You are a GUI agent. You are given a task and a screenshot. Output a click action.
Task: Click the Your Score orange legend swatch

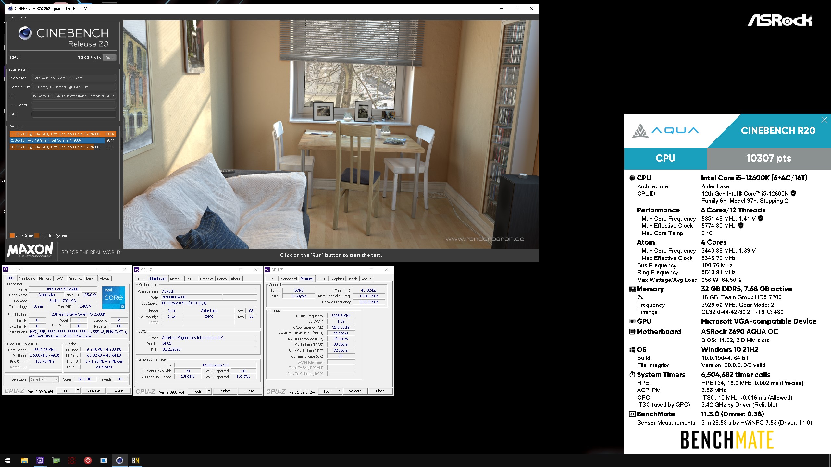12,236
